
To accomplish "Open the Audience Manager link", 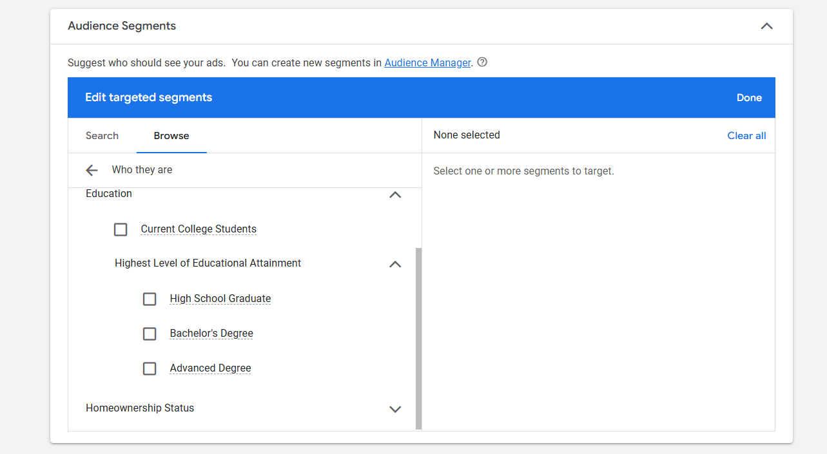I will coord(427,63).
